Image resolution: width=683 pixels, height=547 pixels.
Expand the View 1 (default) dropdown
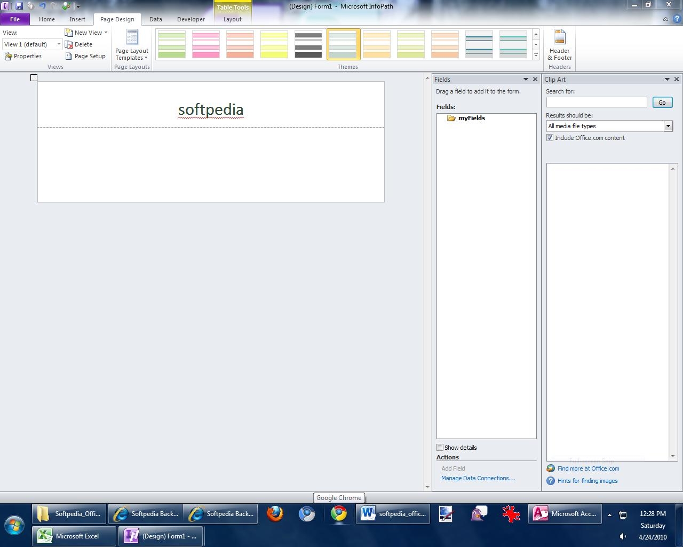[59, 44]
